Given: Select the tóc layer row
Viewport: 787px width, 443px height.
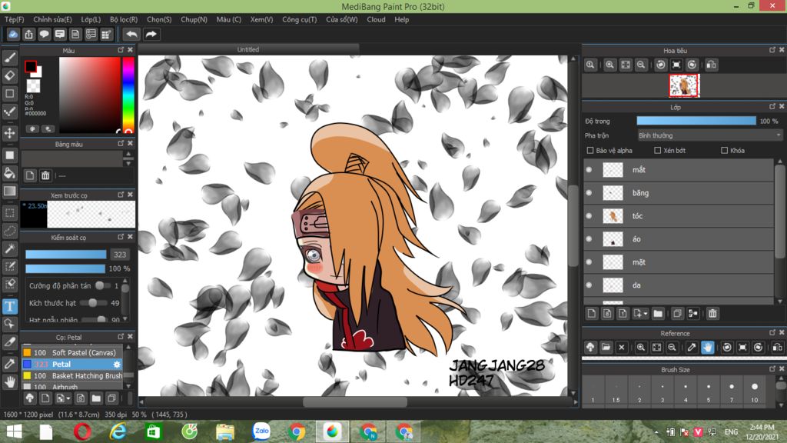Looking at the screenshot, I should (679, 216).
